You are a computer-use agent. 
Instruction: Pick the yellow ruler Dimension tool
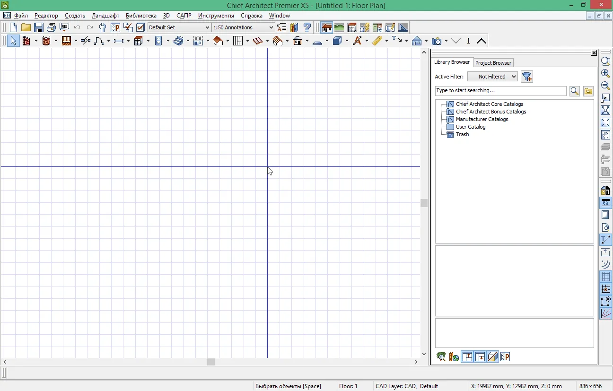point(377,41)
